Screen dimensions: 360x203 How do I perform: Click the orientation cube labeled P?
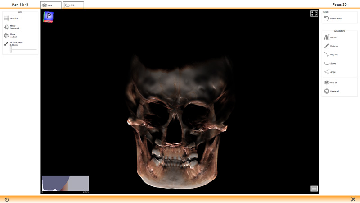point(49,17)
